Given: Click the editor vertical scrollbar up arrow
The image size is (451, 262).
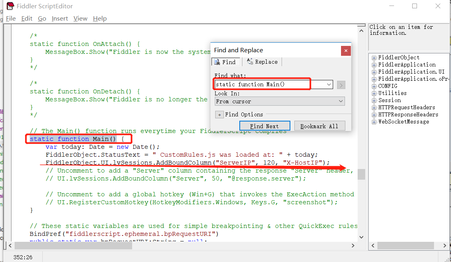Looking at the screenshot, I should (x=361, y=30).
